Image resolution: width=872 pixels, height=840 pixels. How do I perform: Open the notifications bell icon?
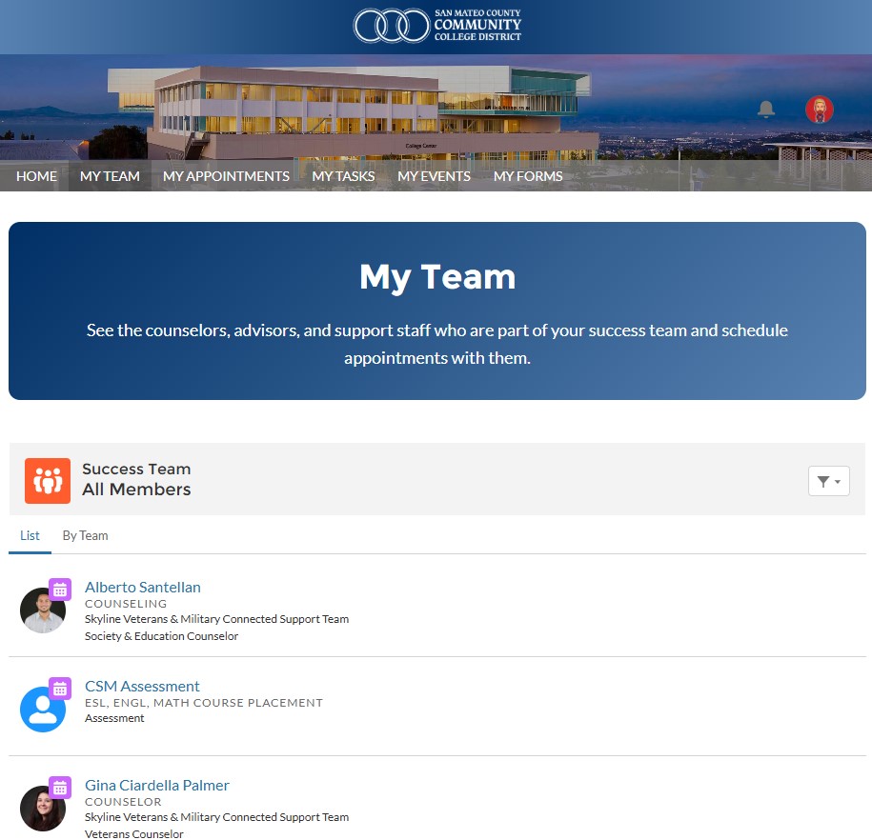[x=766, y=109]
